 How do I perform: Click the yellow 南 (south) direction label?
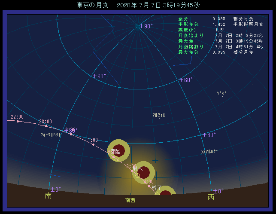coord(48,196)
